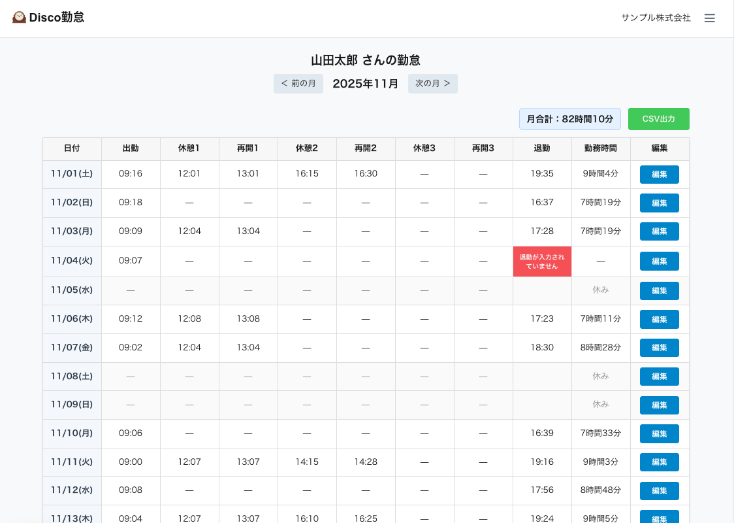Navigate to the next month (次の月)

432,83
